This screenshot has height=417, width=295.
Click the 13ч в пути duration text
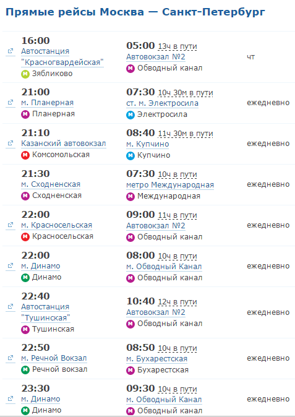177,46
